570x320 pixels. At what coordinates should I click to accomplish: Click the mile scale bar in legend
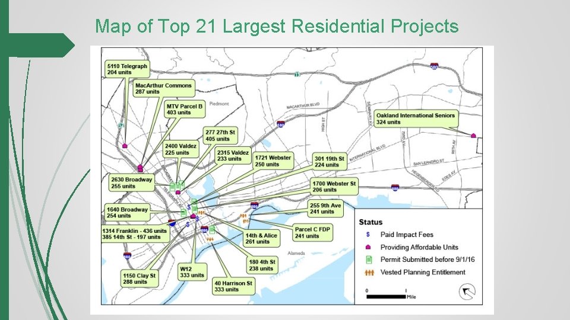coord(386,296)
